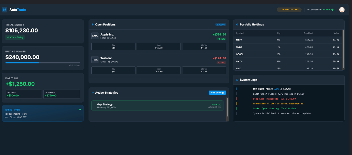
Task: Click the Add Strategy button
Action: (217, 93)
